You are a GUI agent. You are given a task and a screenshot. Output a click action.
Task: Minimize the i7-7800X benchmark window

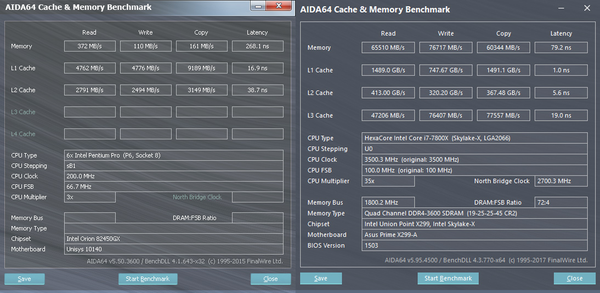coord(561,9)
